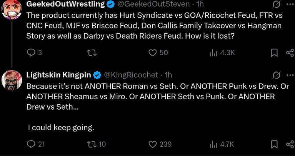
Task: Like GeekedOutWrestling's post with 50 likes
Action: 153,53
